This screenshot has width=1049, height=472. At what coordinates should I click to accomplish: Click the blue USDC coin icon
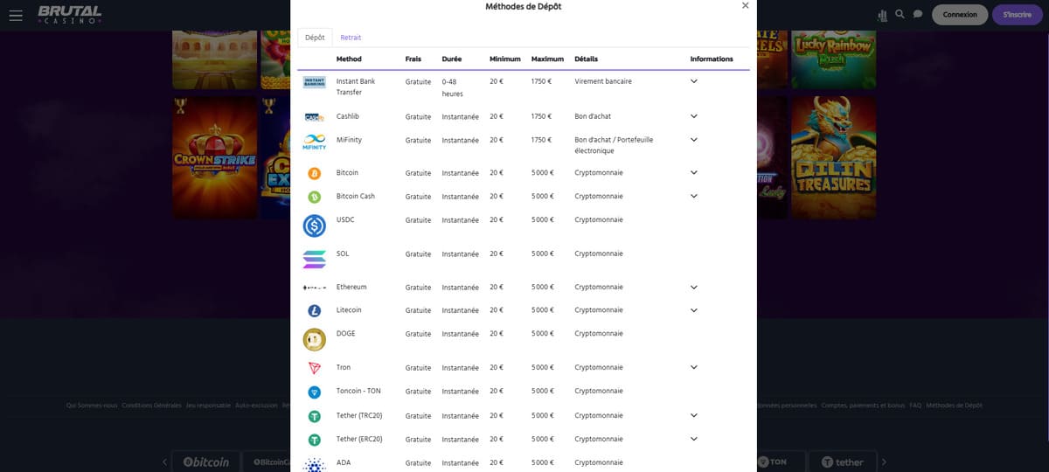click(315, 226)
